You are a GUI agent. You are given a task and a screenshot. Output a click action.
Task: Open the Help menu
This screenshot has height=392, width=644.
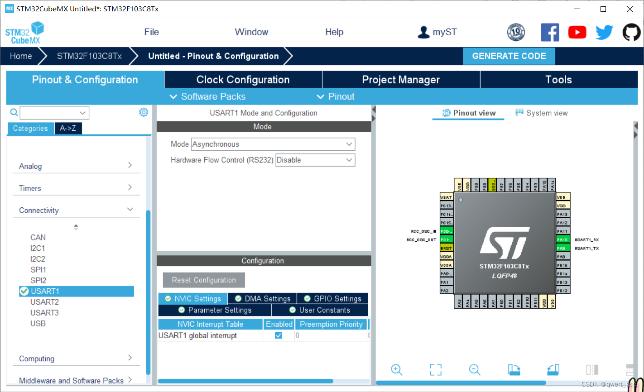(334, 32)
